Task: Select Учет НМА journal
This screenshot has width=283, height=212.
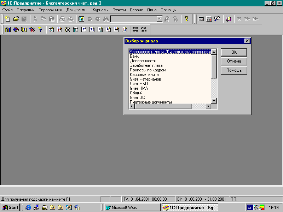Action: [170, 88]
